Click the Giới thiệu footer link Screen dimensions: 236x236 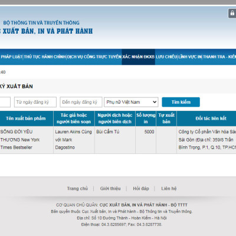click(110, 188)
